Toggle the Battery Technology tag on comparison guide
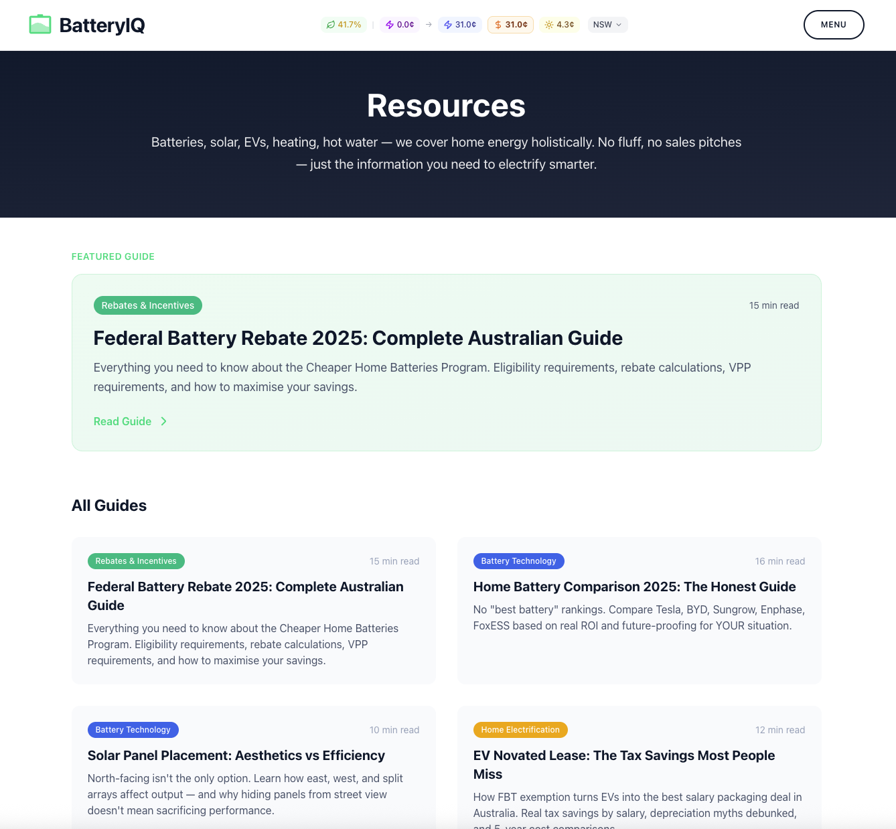896x829 pixels. pyautogui.click(x=519, y=561)
